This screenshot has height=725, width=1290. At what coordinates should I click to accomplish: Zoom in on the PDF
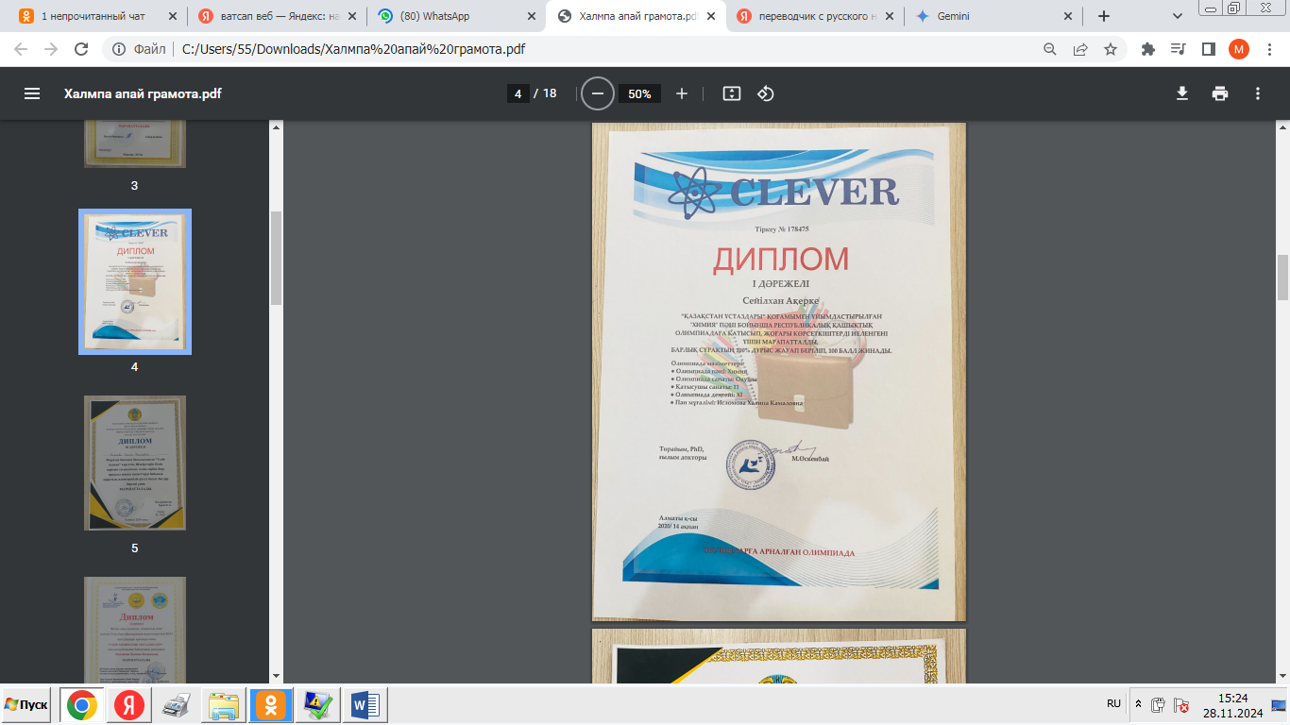(682, 93)
